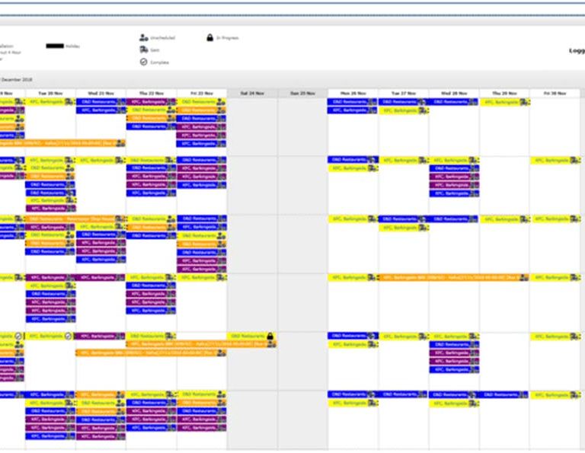
Task: Click the unscheduled icon ending the orange Thu 22–Sat 24 job
Action: [272, 344]
